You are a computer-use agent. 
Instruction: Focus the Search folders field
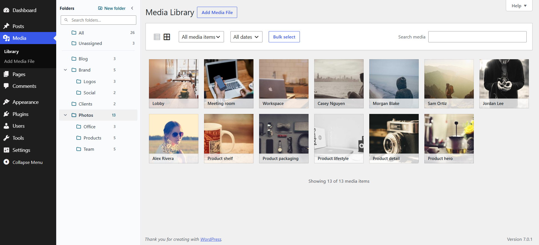98,20
